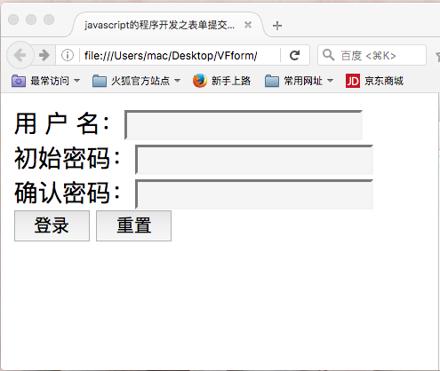440x371 pixels.
Task: Click the forward navigation arrow
Action: [44, 55]
